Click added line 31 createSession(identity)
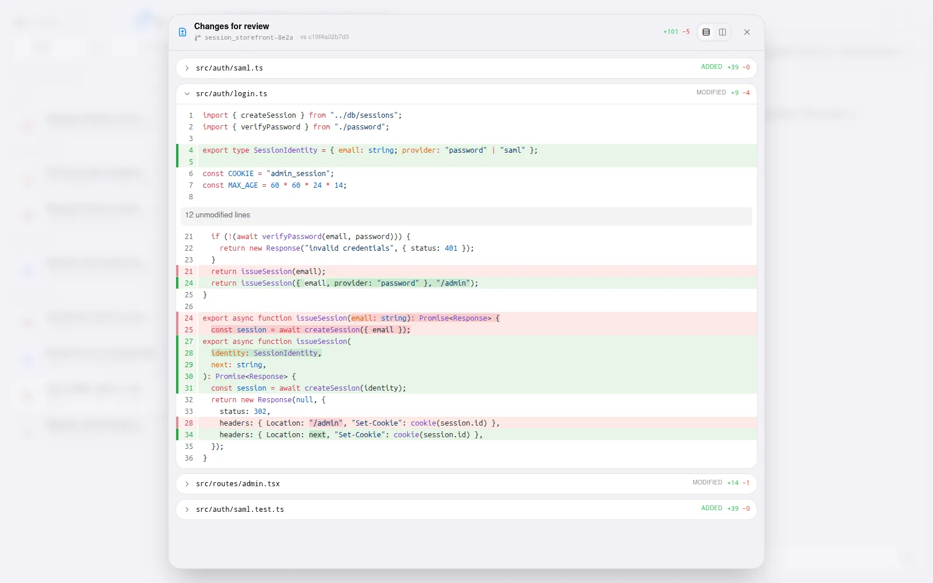 (466, 388)
